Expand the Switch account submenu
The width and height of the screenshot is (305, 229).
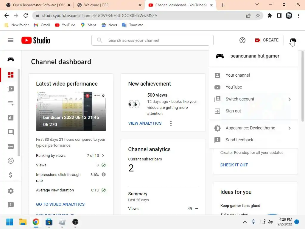click(x=290, y=99)
